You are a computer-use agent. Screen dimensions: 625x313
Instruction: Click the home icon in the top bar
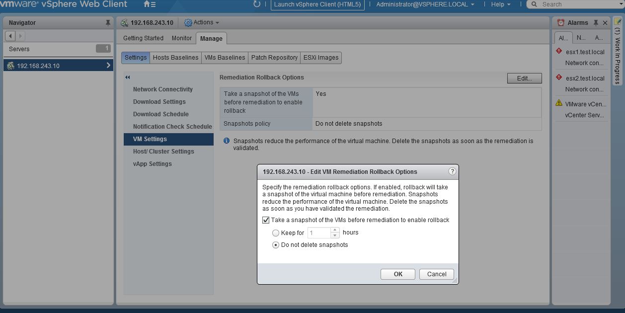[x=147, y=4]
